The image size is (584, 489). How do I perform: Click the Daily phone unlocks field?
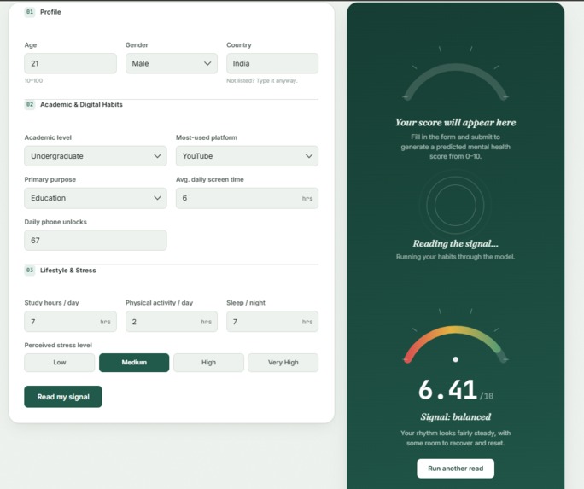click(x=96, y=241)
